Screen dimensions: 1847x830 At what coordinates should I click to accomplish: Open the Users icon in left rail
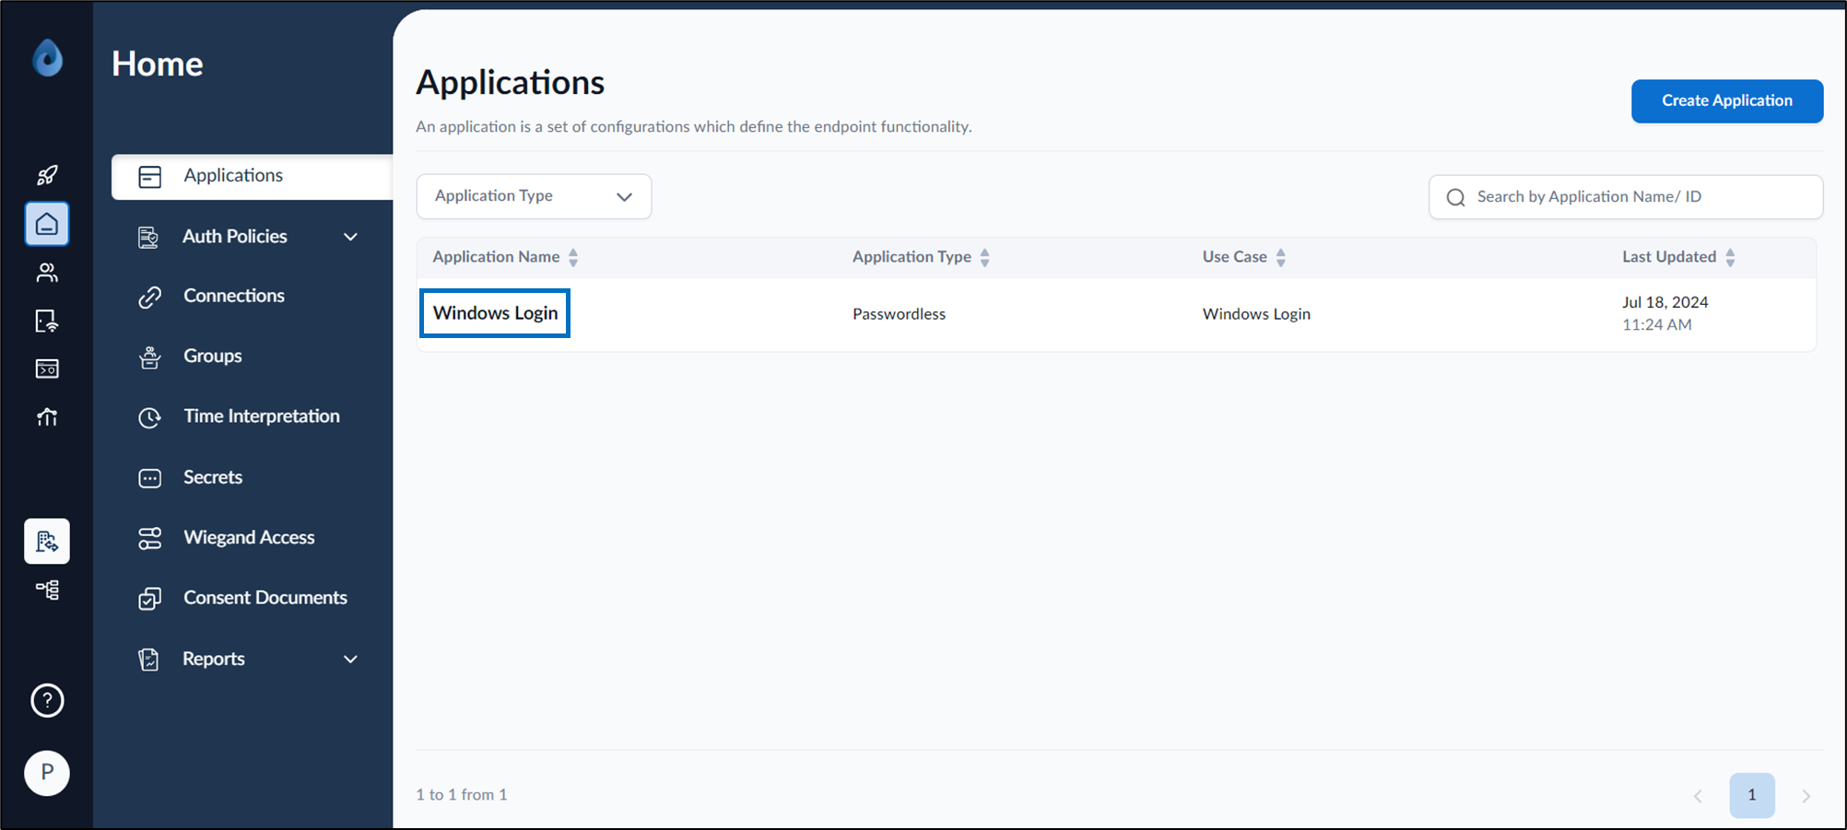[47, 273]
